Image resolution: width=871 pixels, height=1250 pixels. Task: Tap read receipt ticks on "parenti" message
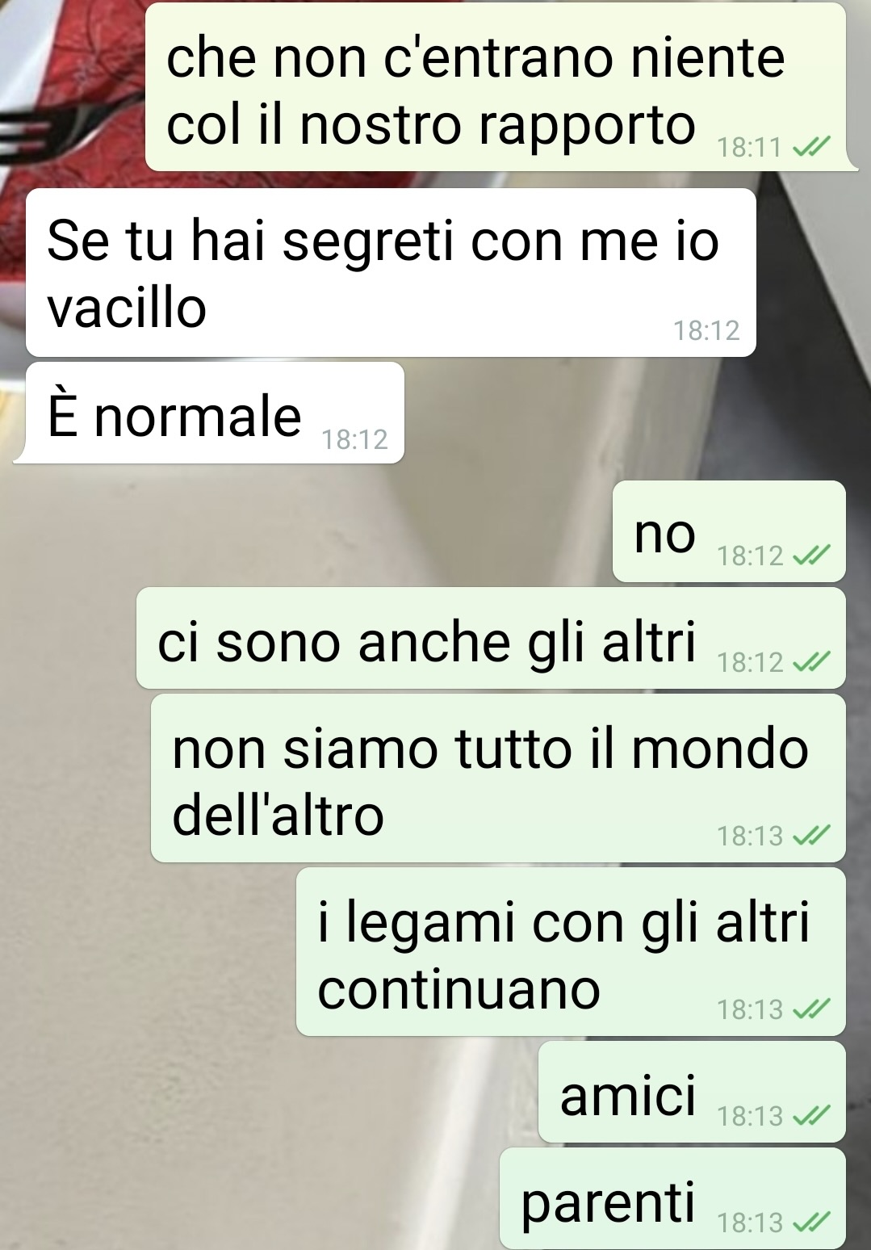pyautogui.click(x=810, y=1223)
